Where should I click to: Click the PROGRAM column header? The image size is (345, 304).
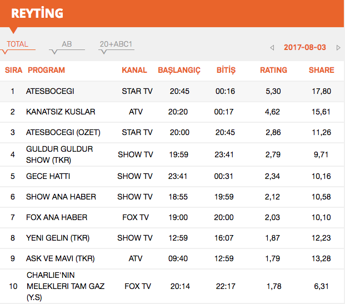pyautogui.click(x=46, y=70)
